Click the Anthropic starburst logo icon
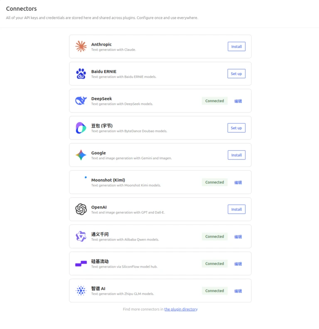Image resolution: width=319 pixels, height=329 pixels. 81,47
